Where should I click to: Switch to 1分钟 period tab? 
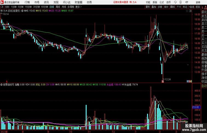14,7
